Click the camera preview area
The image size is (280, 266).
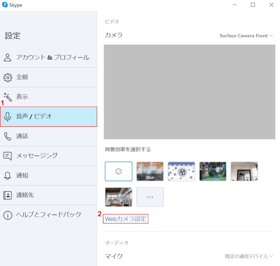pyautogui.click(x=189, y=92)
